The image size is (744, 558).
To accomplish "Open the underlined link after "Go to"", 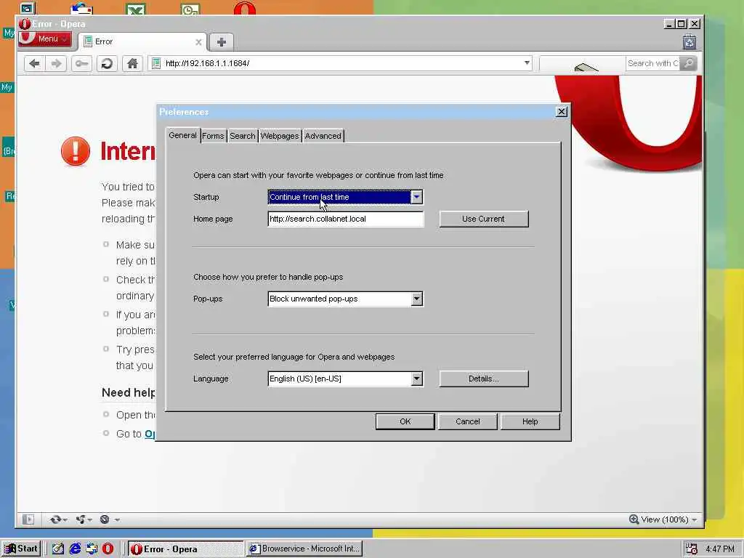I will point(150,434).
